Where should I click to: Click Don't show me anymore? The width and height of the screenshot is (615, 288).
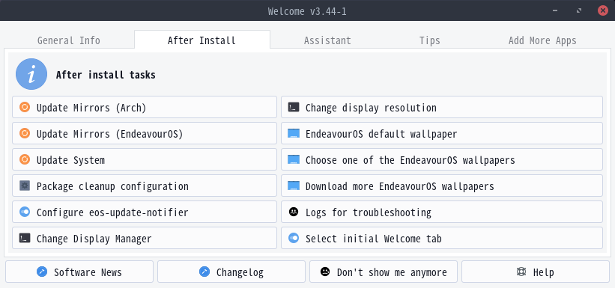pyautogui.click(x=384, y=272)
